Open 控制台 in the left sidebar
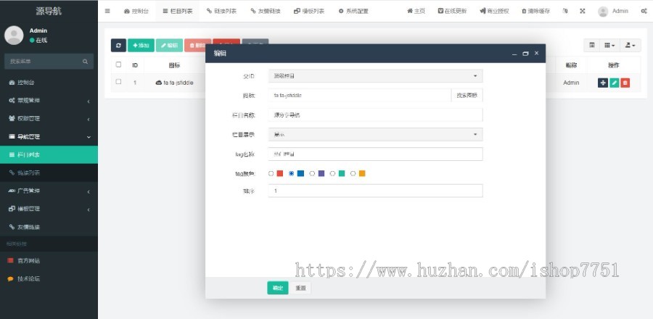Viewport: 653px width, 319px height. click(x=49, y=83)
